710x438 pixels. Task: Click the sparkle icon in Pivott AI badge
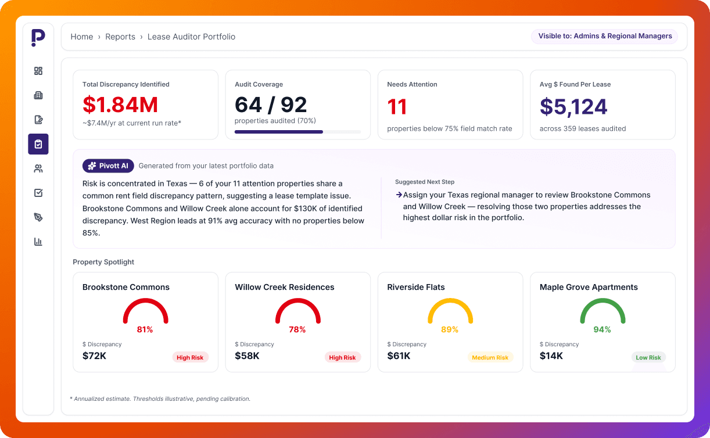(x=92, y=166)
